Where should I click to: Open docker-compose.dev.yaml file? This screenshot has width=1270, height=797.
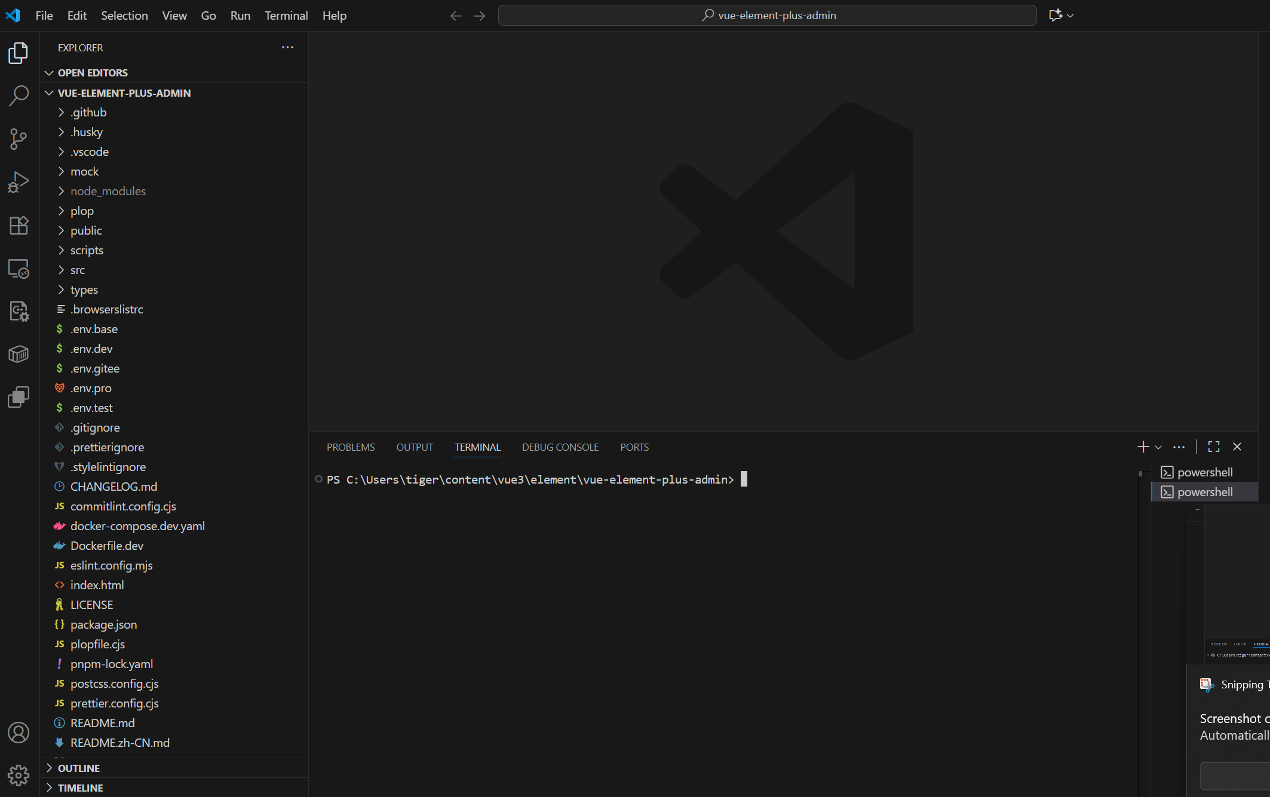(x=174, y=526)
